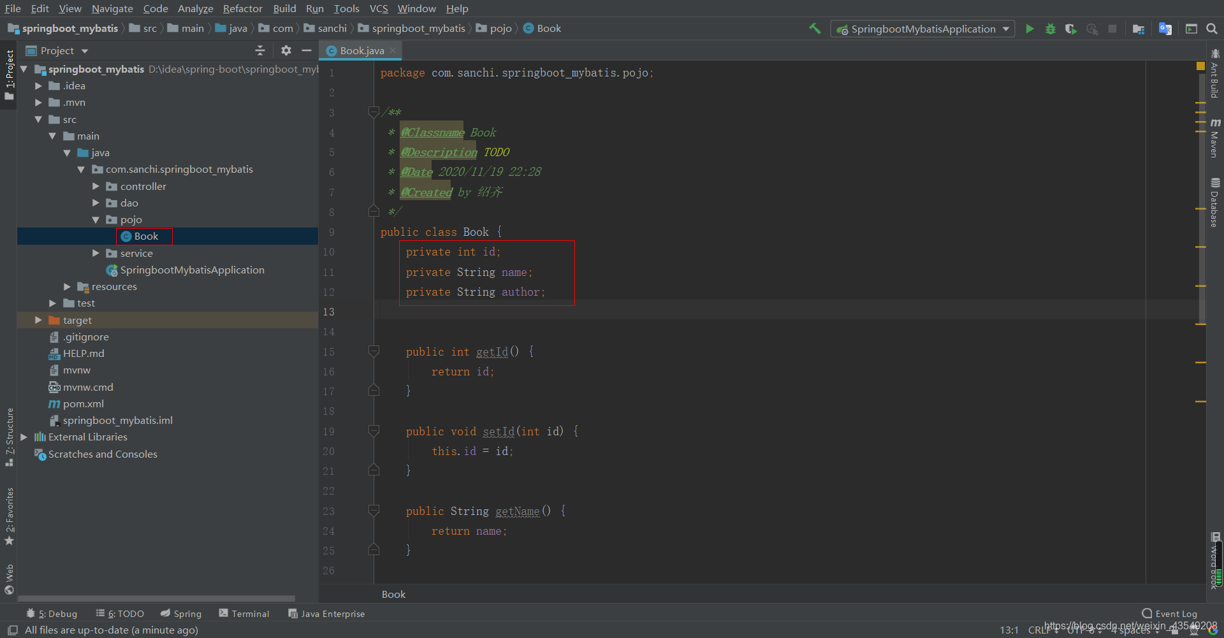Image resolution: width=1224 pixels, height=638 pixels.
Task: Toggle the Web tool window button
Action: pos(9,579)
